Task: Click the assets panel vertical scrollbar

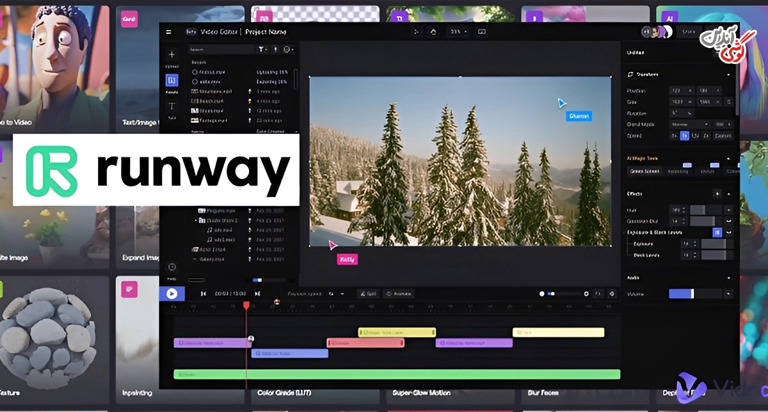Action: click(x=295, y=78)
